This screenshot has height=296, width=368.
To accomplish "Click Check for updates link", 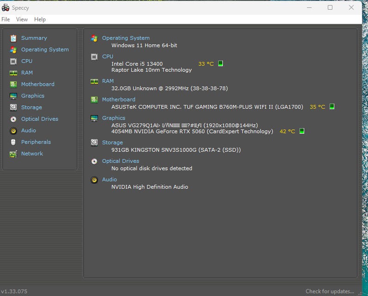I will [x=330, y=291].
